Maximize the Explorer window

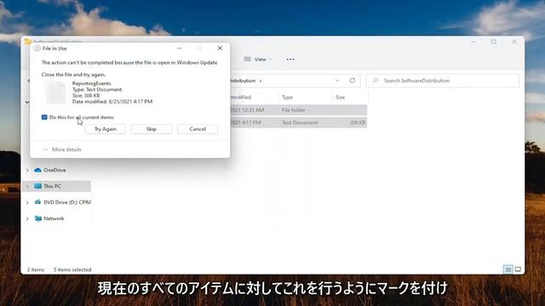tap(494, 42)
